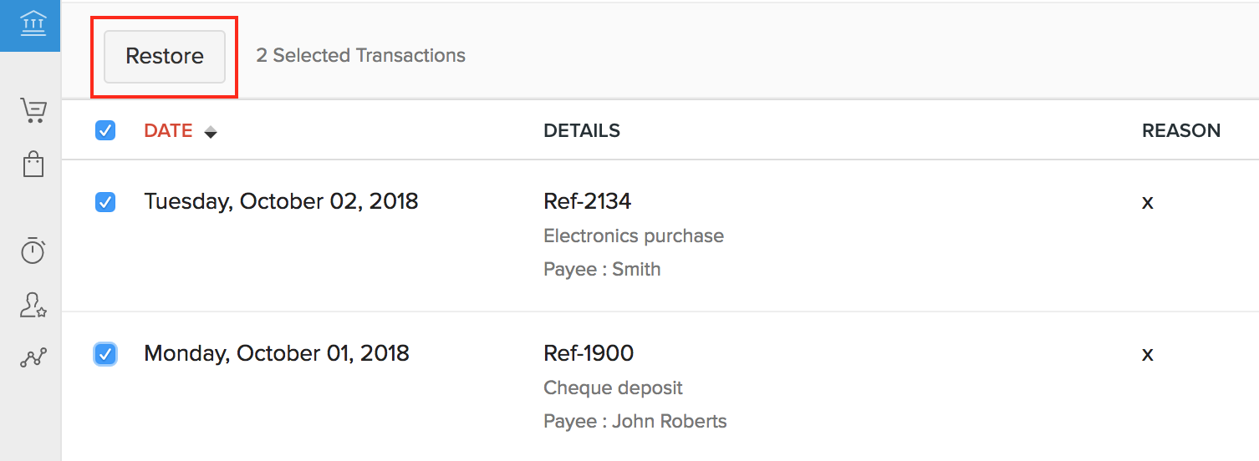
Task: Click the DETAILS column header
Action: coord(582,131)
